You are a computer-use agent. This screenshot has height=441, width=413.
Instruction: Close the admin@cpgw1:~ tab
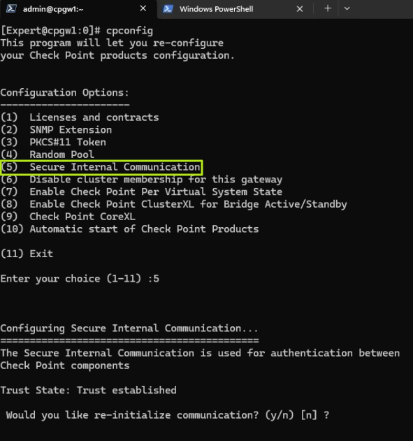click(x=143, y=8)
